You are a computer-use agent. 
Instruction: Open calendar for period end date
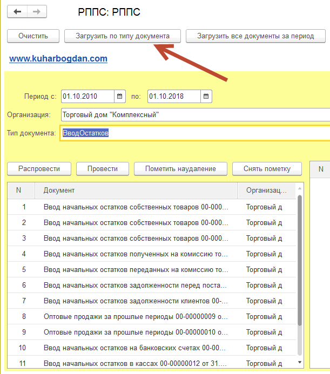point(206,97)
